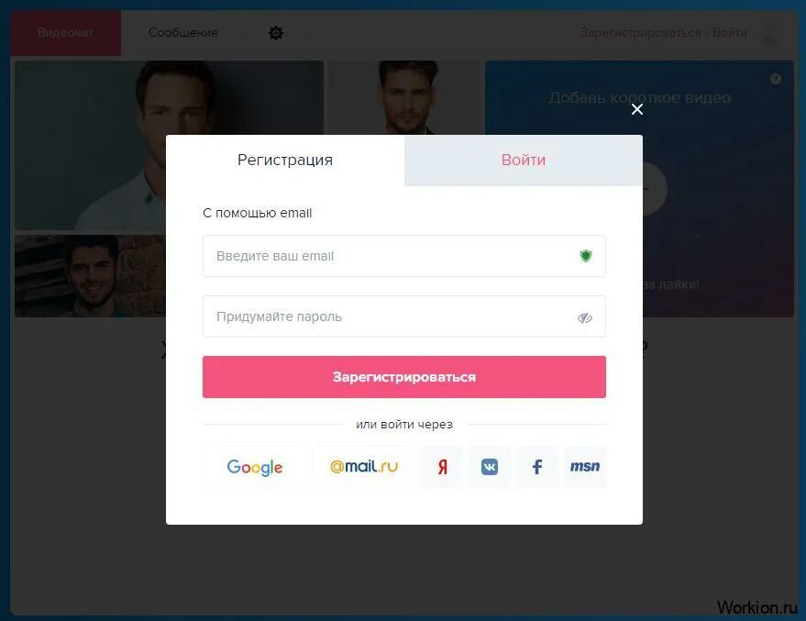Sign in with the Google button
The width and height of the screenshot is (806, 621).
pyautogui.click(x=255, y=467)
